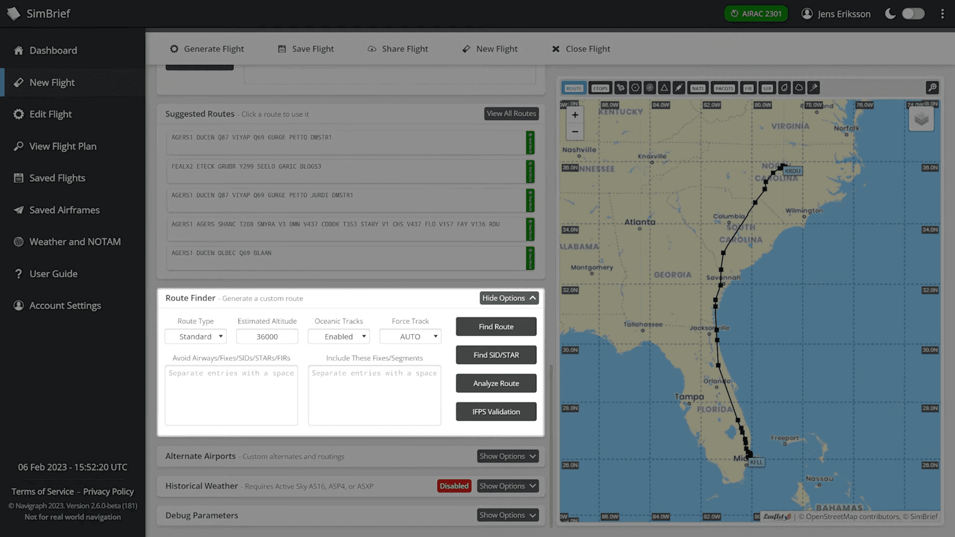Viewport: 955px width, 537px height.
Task: Toggle the dark mode switch
Action: pyautogui.click(x=913, y=14)
